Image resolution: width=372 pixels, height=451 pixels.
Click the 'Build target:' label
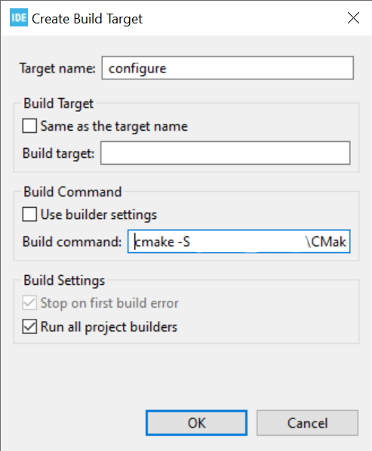tap(59, 153)
